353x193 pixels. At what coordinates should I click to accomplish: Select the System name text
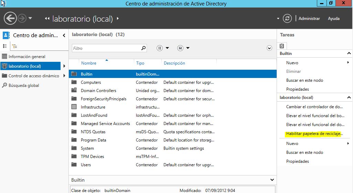(87, 148)
